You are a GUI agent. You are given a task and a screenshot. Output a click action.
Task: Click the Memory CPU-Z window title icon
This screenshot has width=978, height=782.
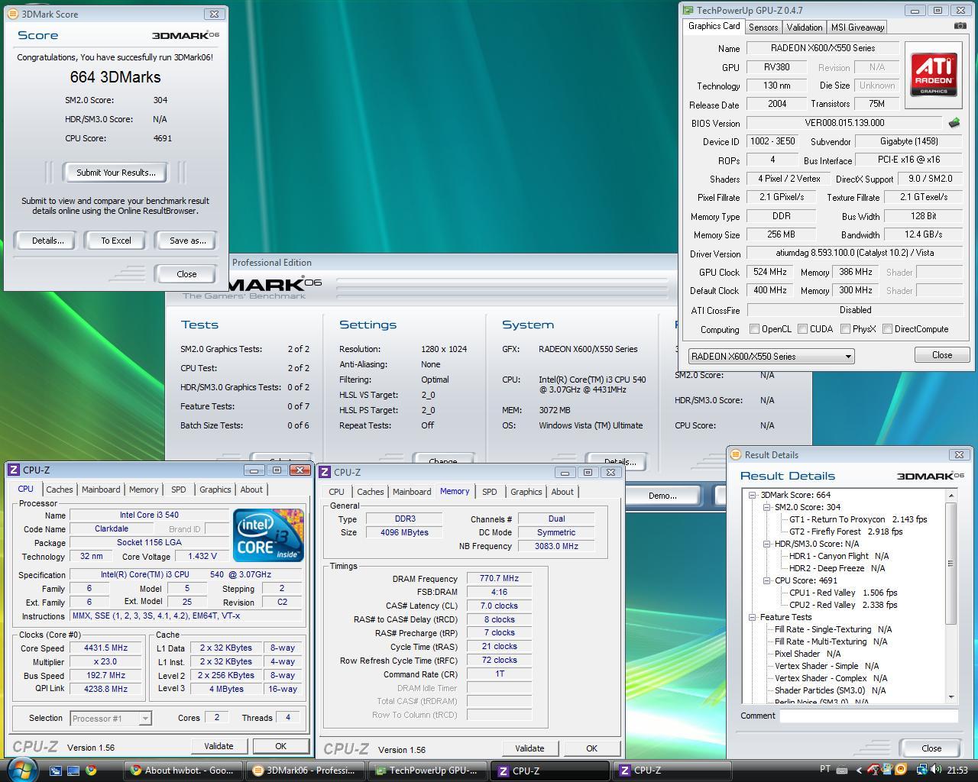click(325, 472)
